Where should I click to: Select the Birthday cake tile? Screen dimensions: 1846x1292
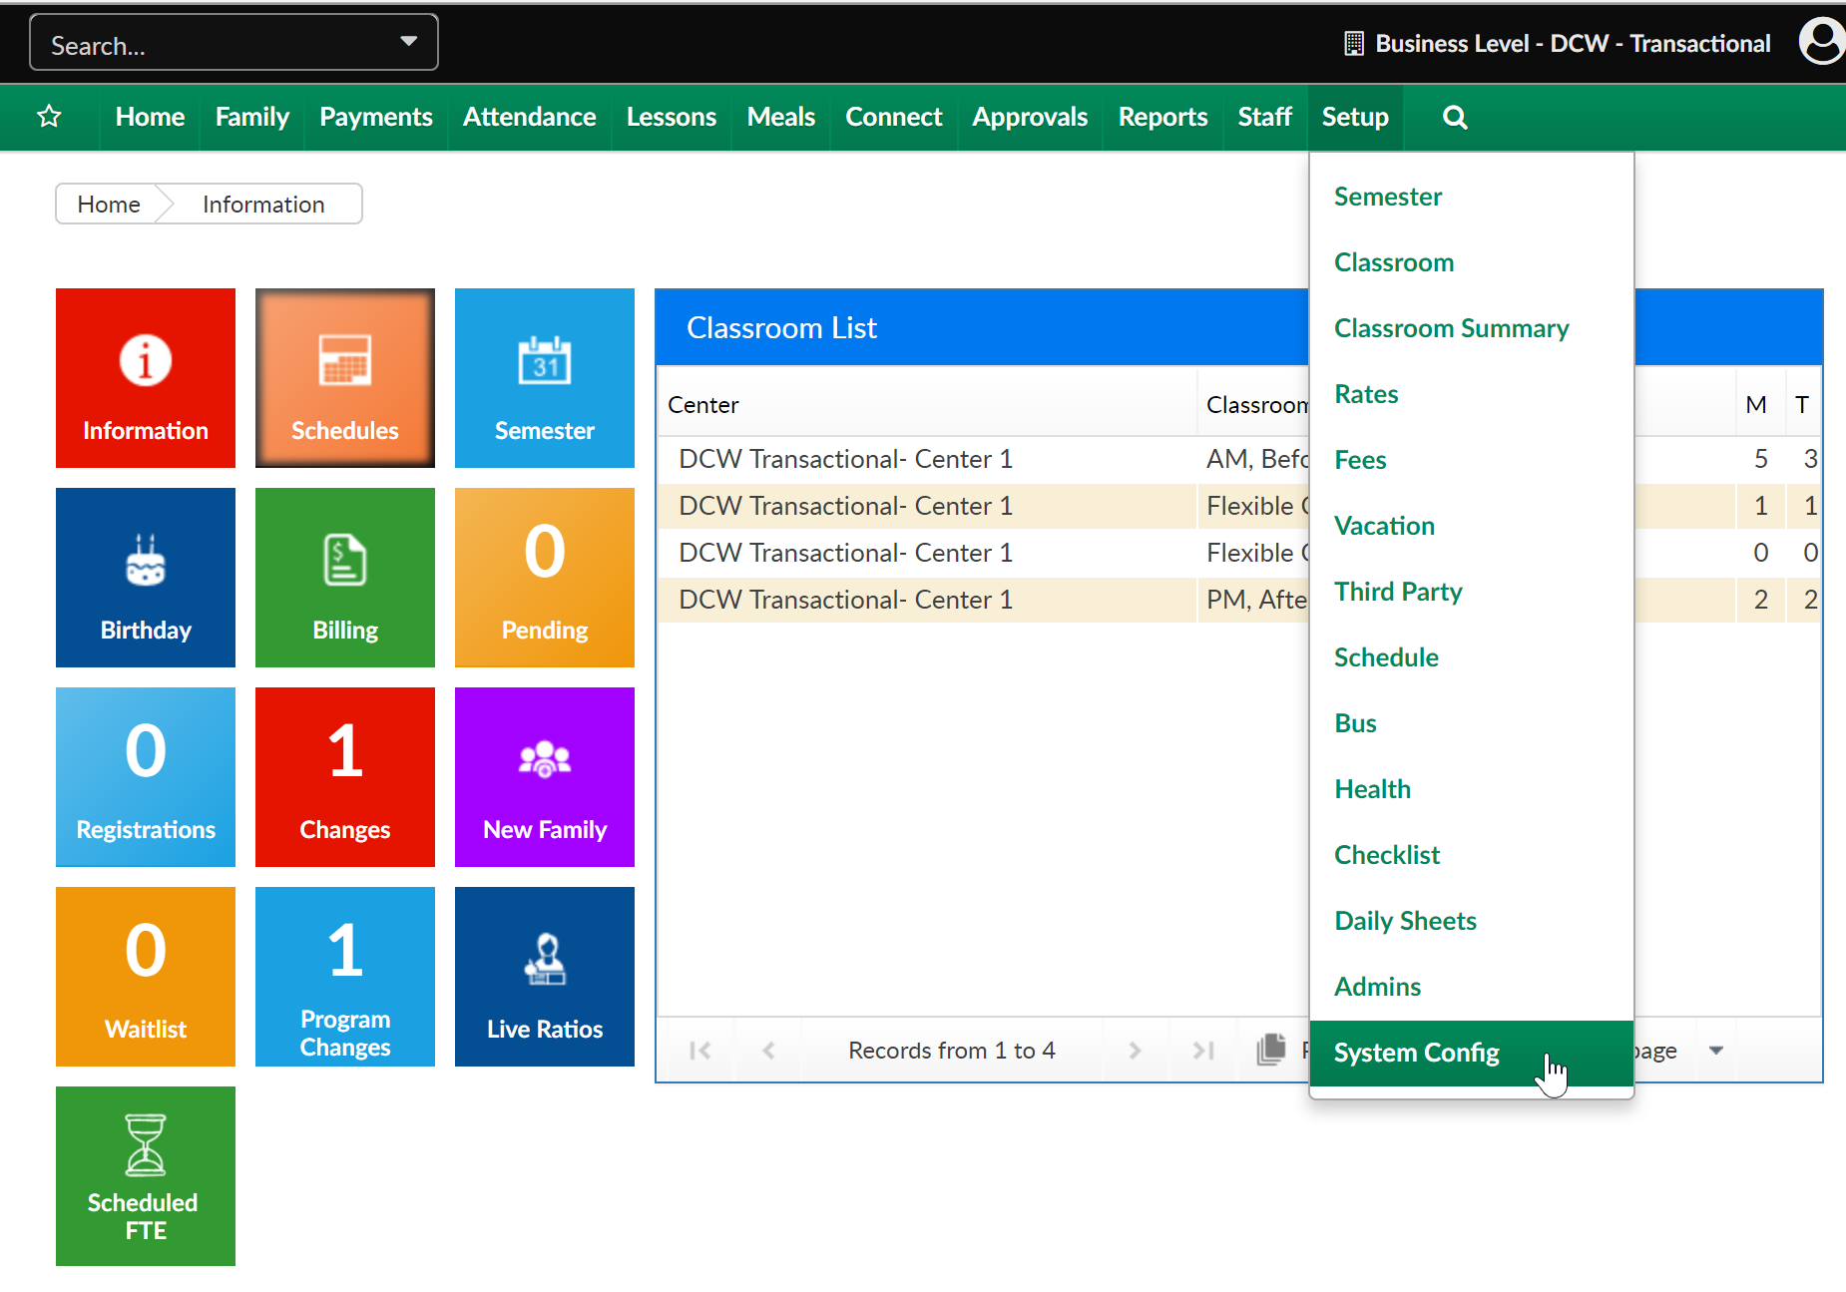146,578
